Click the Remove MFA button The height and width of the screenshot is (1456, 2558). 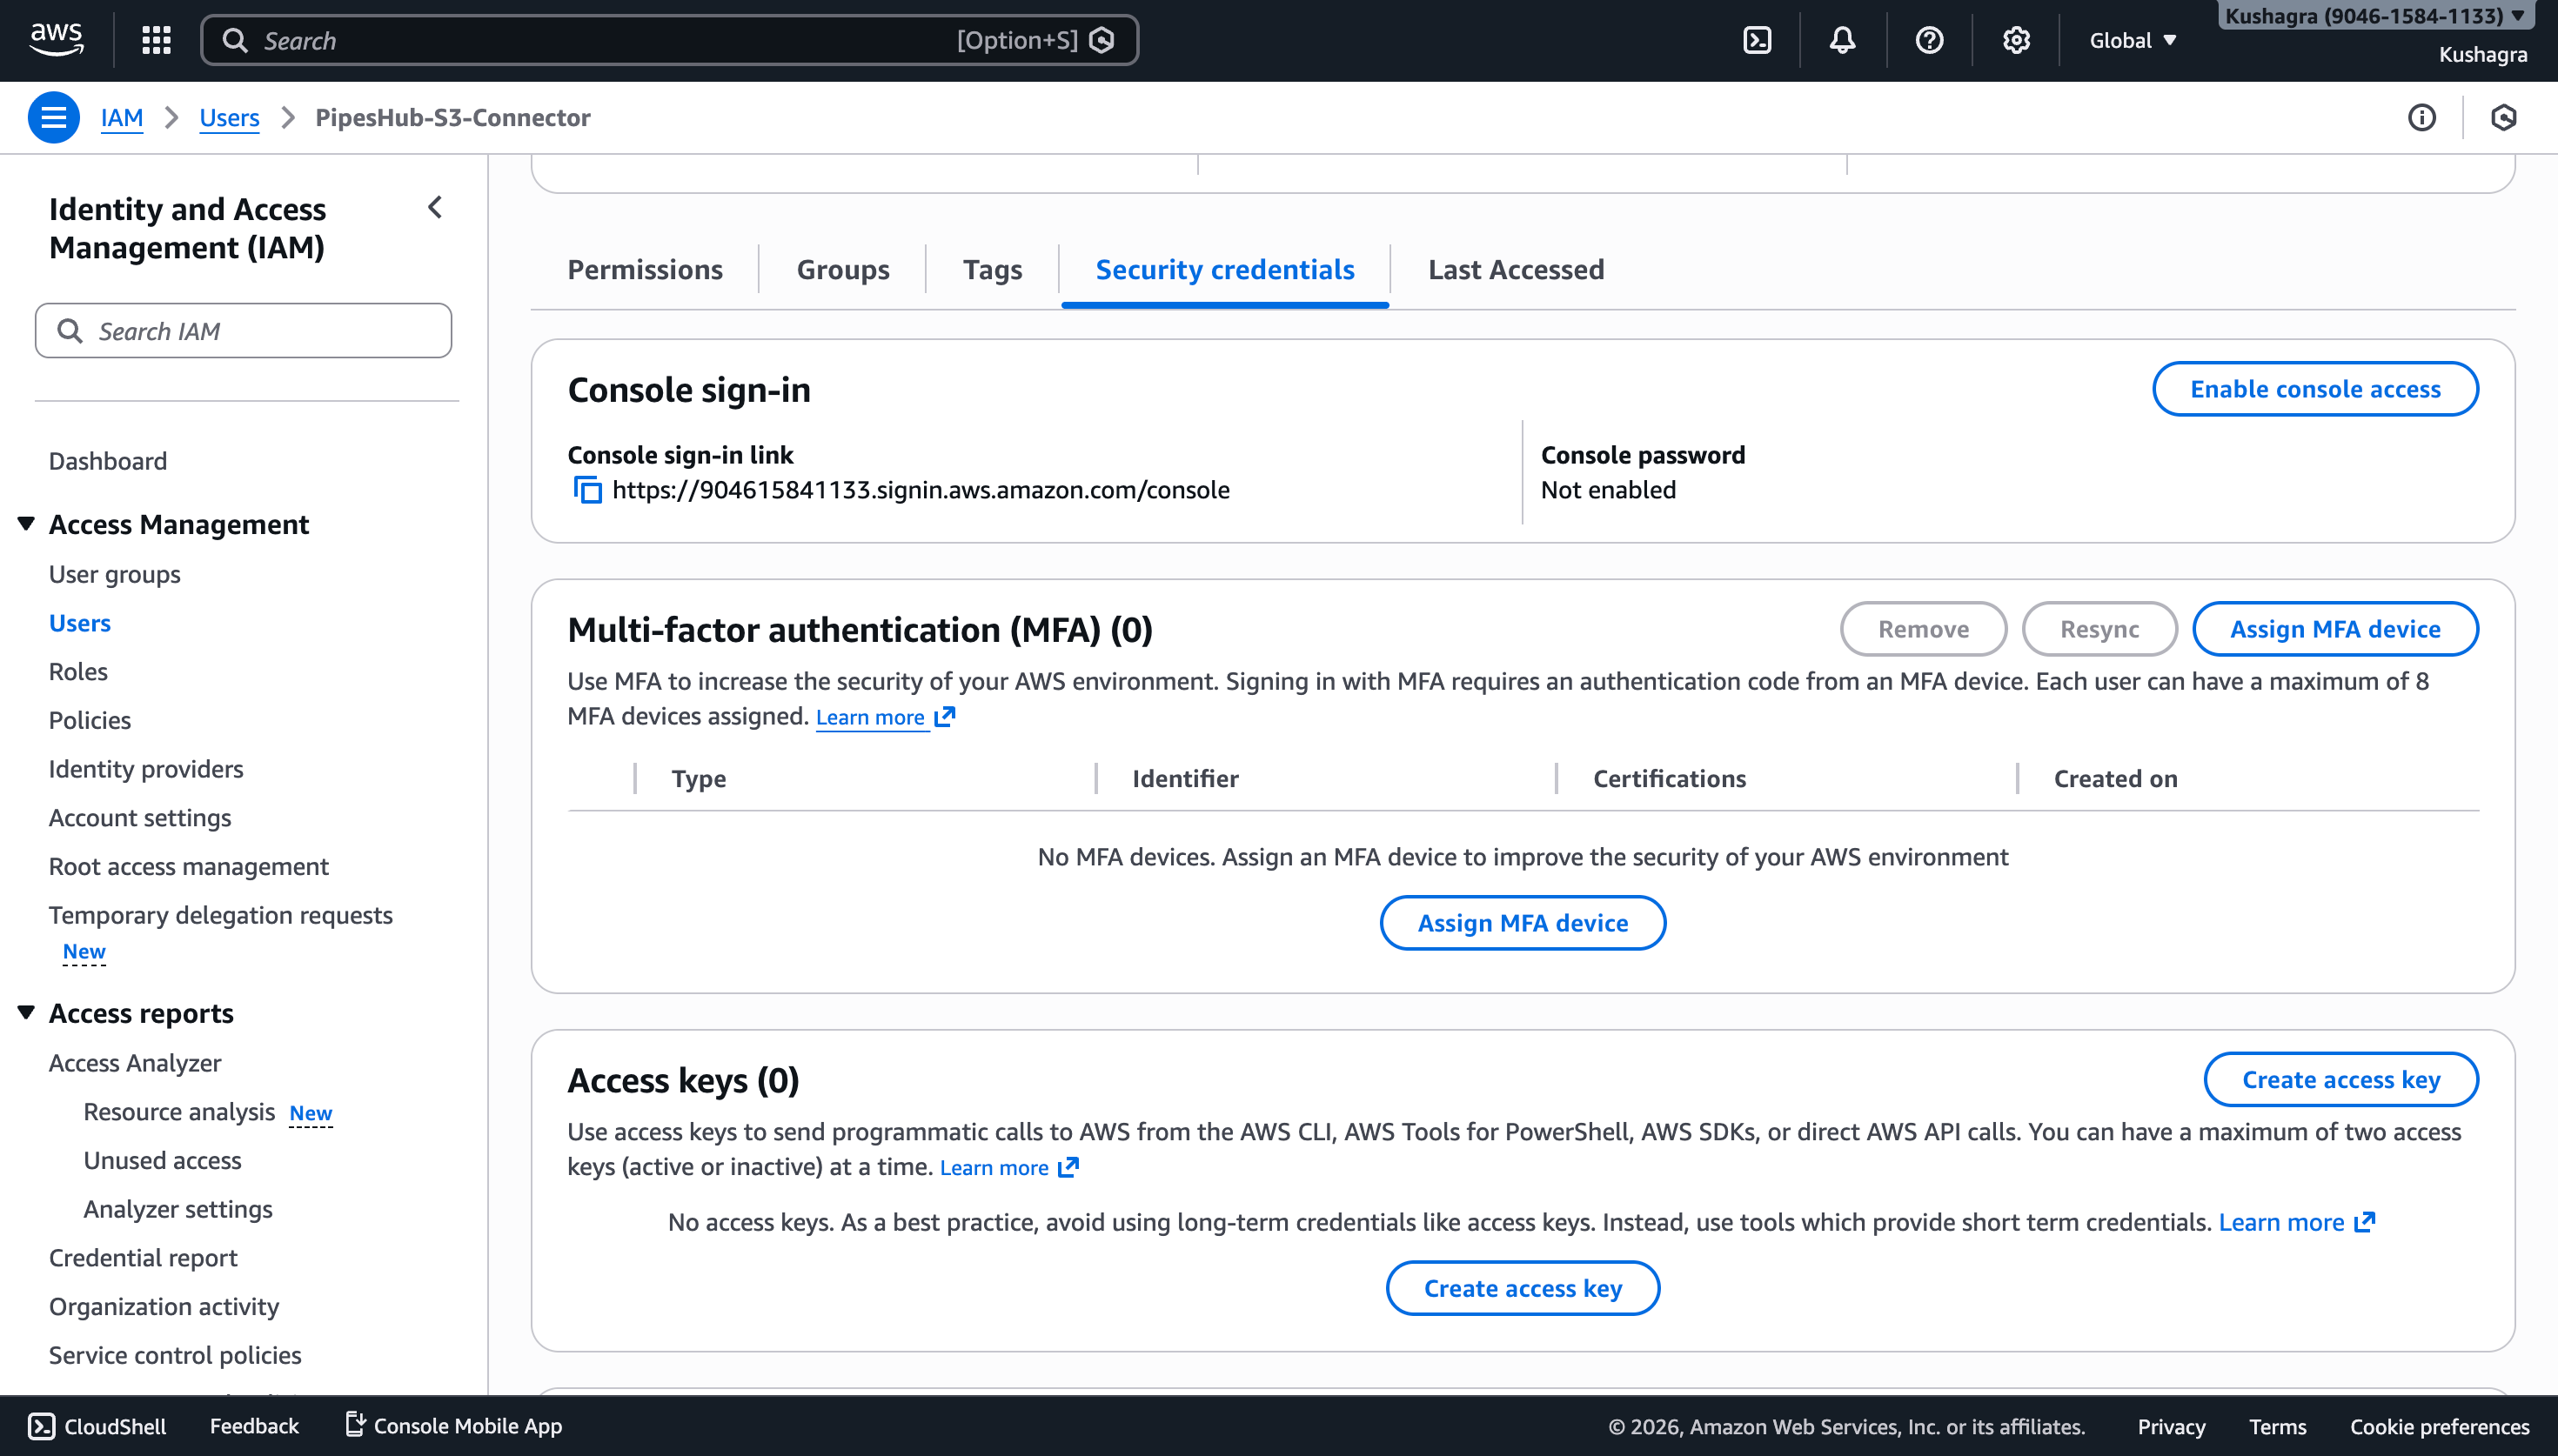(1923, 629)
